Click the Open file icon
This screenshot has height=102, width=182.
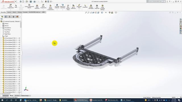(x=27, y=1)
